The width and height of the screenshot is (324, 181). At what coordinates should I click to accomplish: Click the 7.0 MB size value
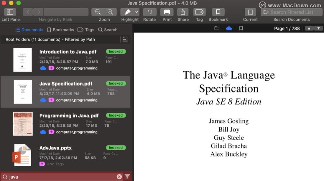tap(92, 62)
